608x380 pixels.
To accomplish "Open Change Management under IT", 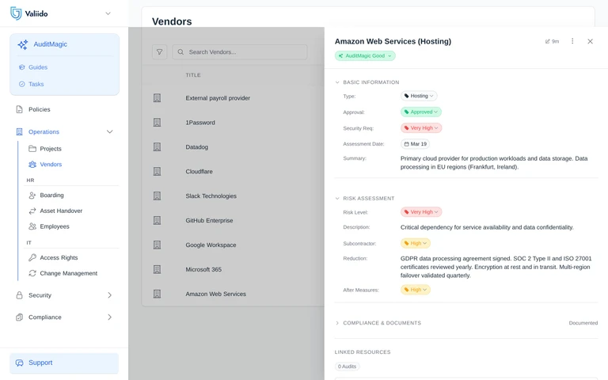I will click(x=69, y=273).
